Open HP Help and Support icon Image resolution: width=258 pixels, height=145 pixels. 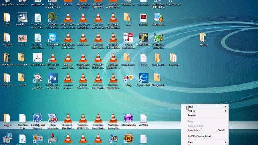point(37,118)
